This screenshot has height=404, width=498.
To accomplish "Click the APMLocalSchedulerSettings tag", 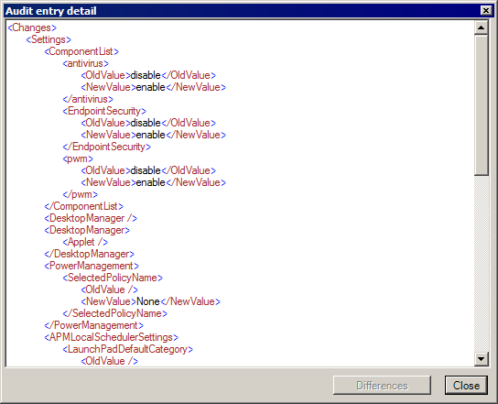I will pyautogui.click(x=112, y=337).
